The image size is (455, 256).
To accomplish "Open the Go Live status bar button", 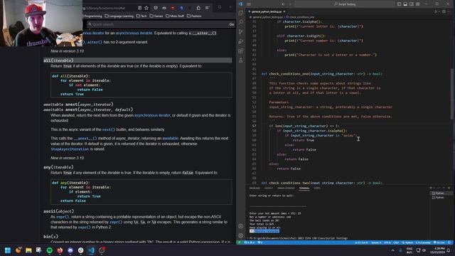I will (439, 242).
